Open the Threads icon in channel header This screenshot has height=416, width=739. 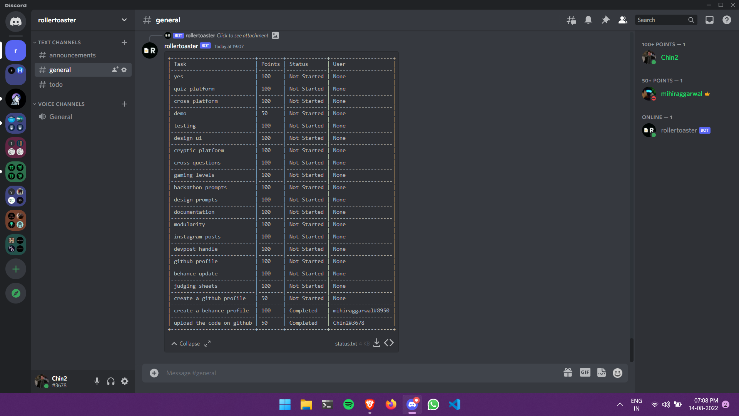571,20
